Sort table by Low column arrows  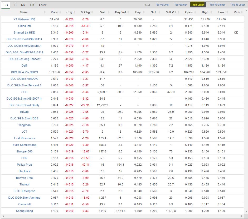click(227, 12)
